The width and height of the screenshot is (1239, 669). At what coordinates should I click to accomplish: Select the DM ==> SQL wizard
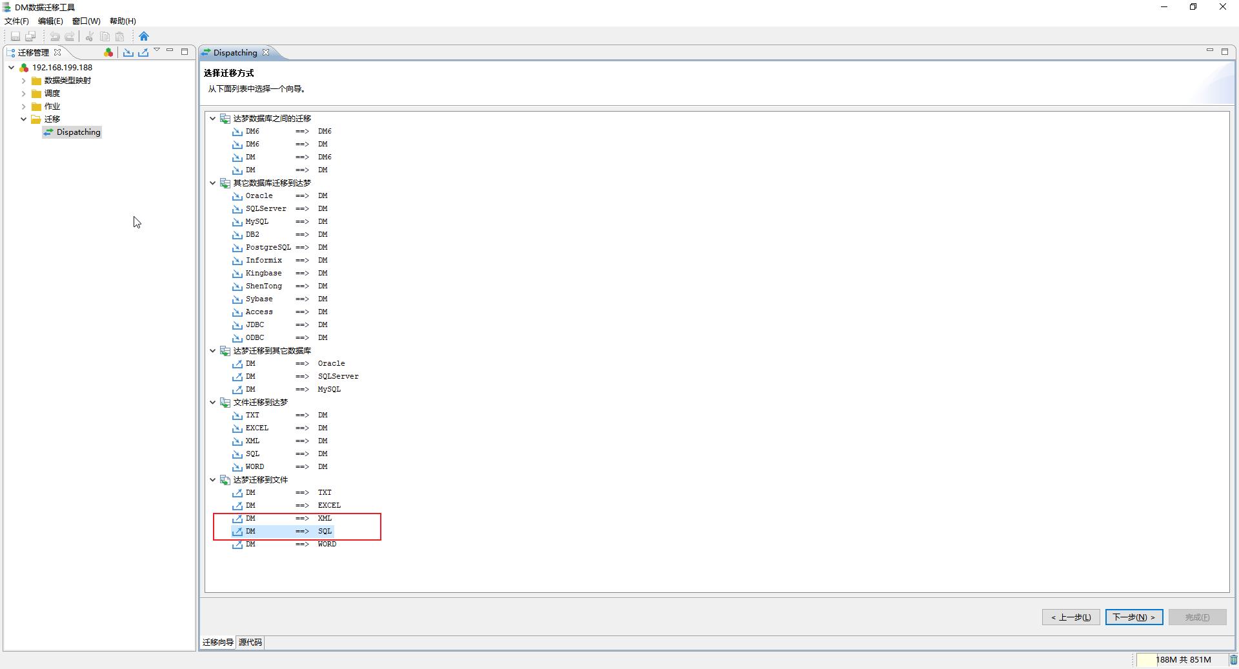pyautogui.click(x=282, y=532)
